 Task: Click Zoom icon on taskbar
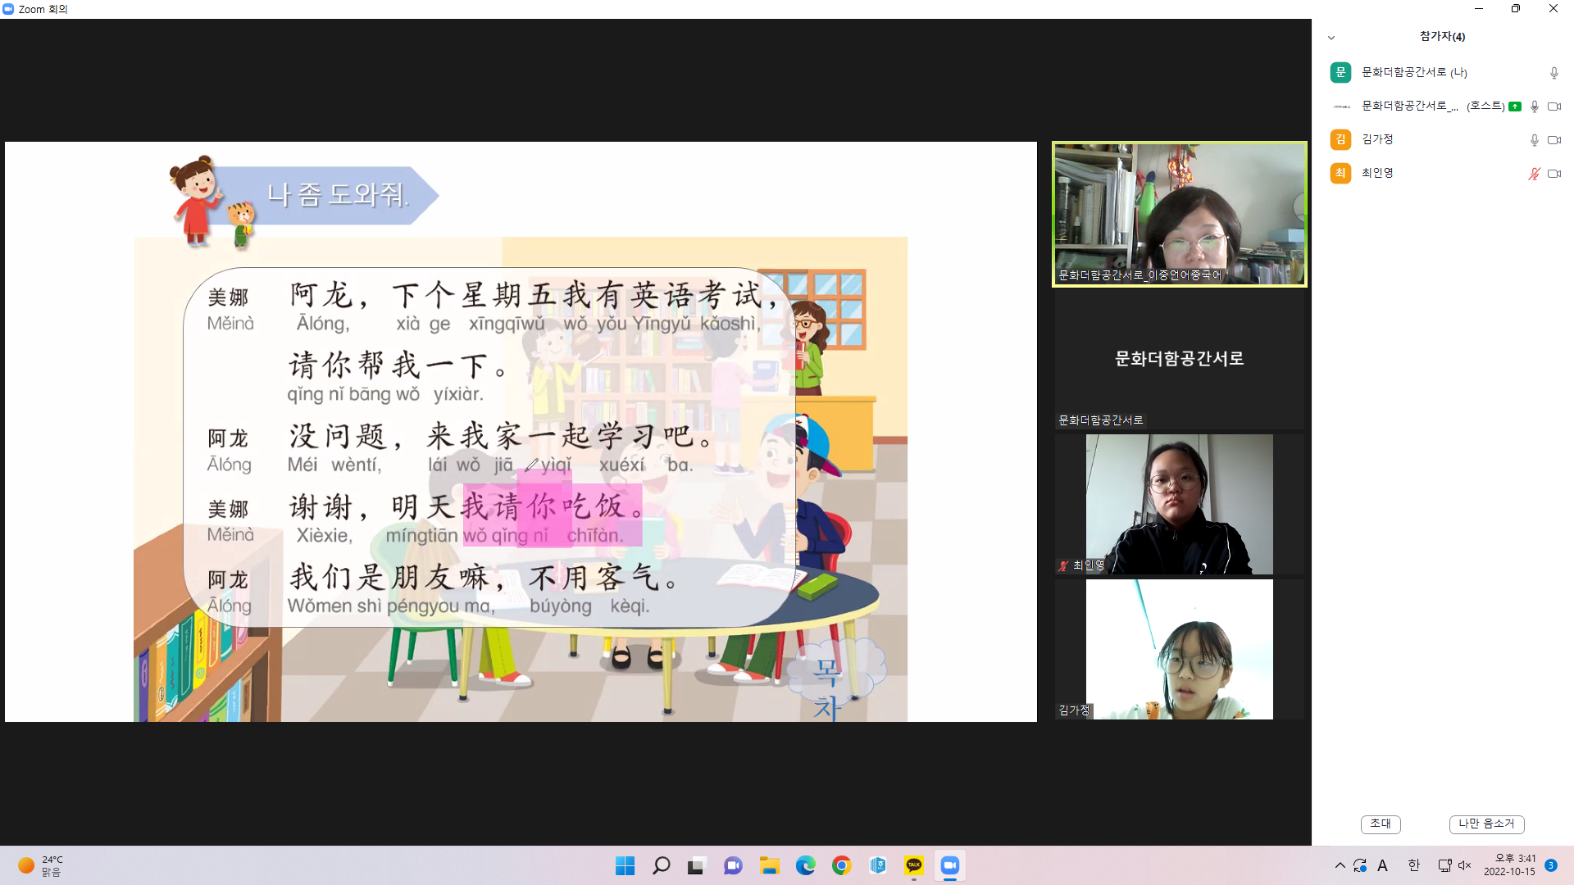pos(949,866)
